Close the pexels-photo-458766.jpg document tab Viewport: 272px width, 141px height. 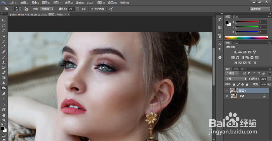pyautogui.click(x=68, y=15)
